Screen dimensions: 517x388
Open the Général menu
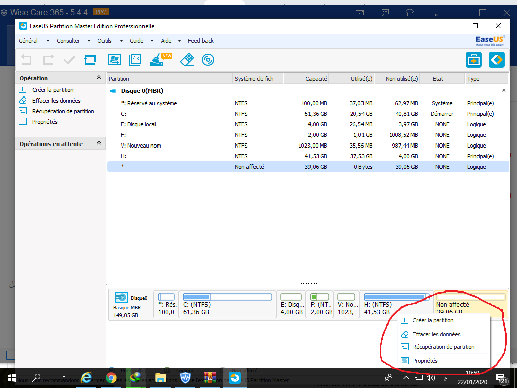(28, 41)
